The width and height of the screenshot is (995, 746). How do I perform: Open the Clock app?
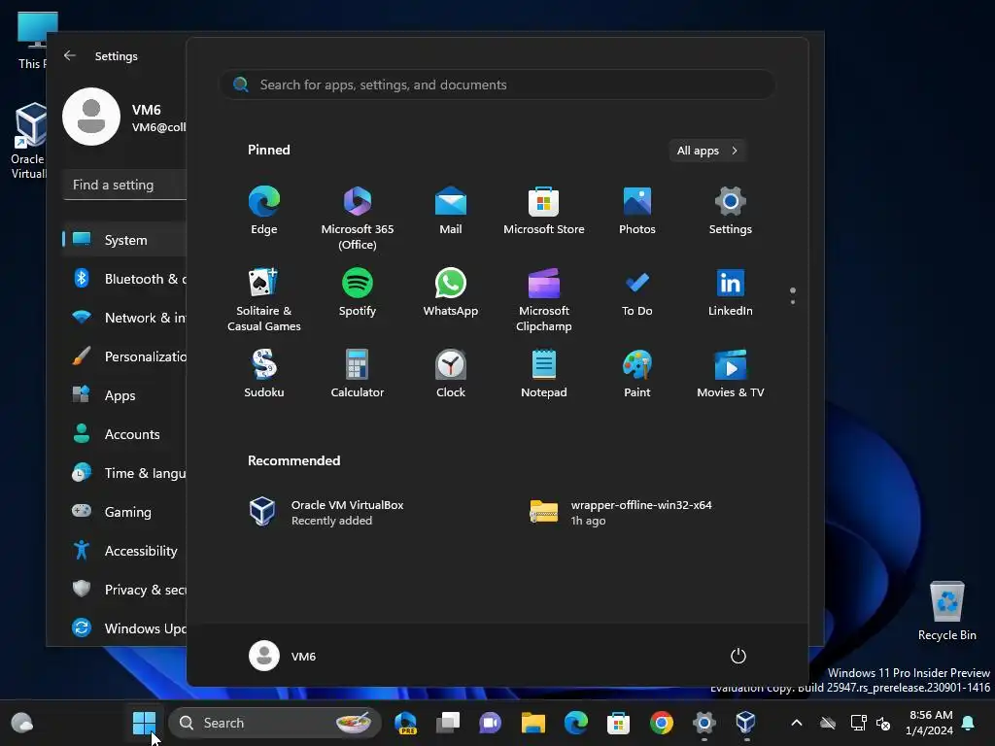click(x=451, y=374)
